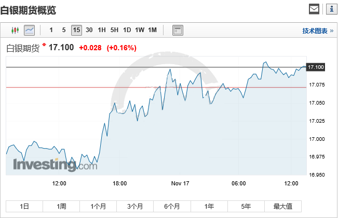338x218 pixels.
Task: Switch to the 3个月 range tab
Action: click(x=135, y=206)
